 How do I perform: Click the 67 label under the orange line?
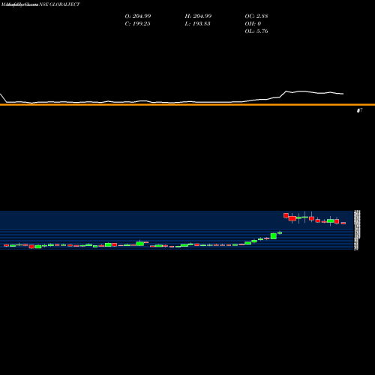tap(359, 110)
